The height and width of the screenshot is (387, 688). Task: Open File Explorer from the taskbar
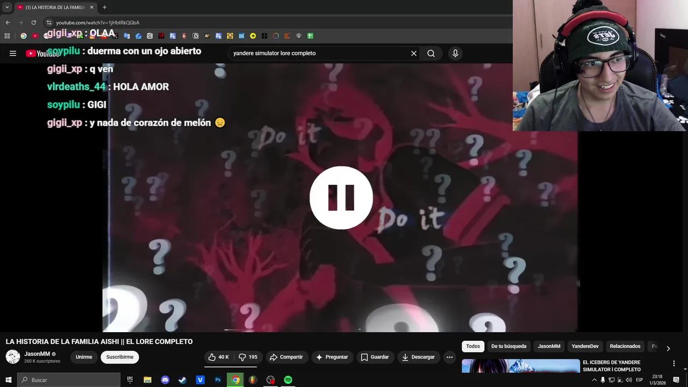click(147, 379)
